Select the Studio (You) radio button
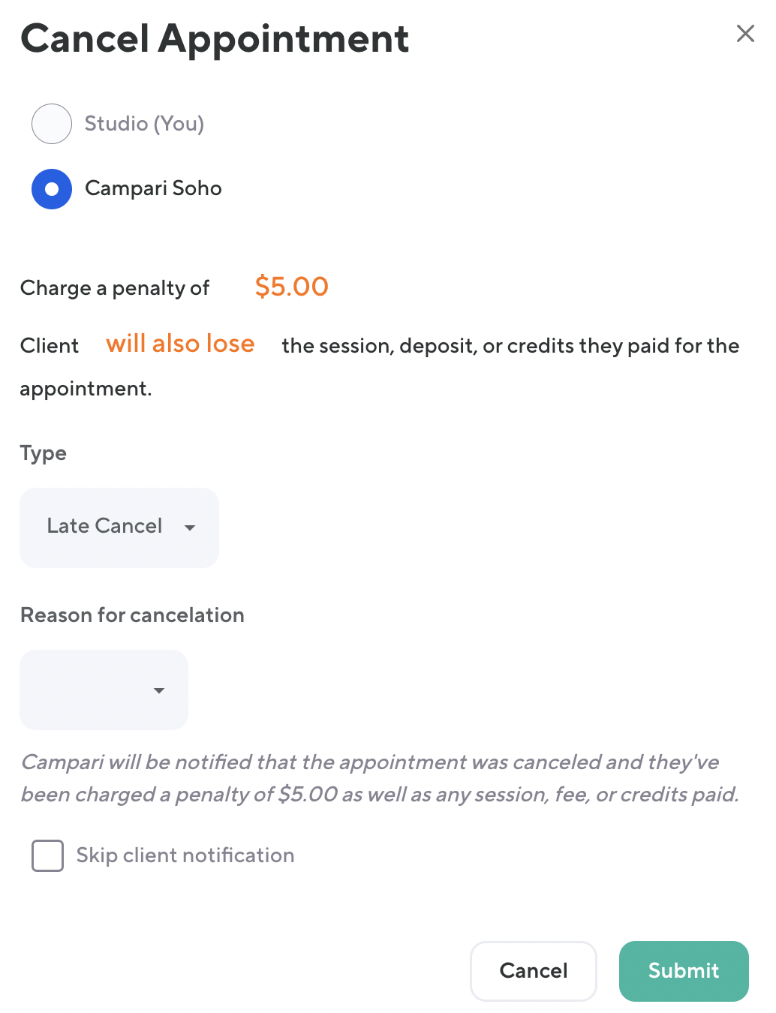Viewport: 776px width, 1013px height. click(x=52, y=124)
